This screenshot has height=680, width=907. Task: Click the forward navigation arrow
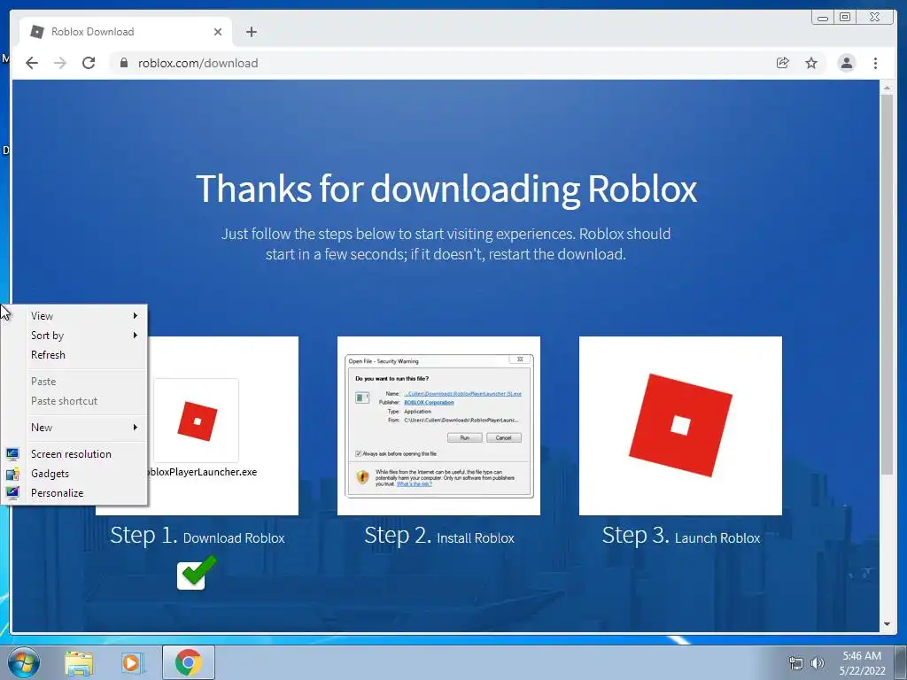[60, 63]
